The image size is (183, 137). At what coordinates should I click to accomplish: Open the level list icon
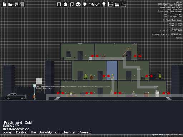pyautogui.click(x=22, y=4)
